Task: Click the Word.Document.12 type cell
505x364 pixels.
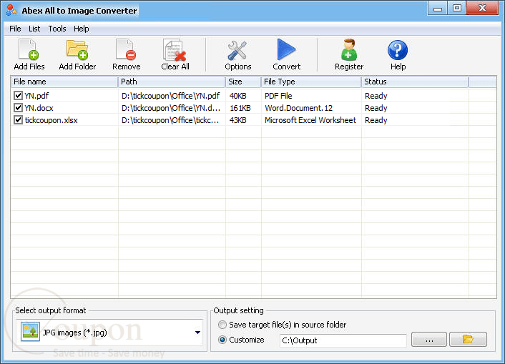Action: pos(298,108)
